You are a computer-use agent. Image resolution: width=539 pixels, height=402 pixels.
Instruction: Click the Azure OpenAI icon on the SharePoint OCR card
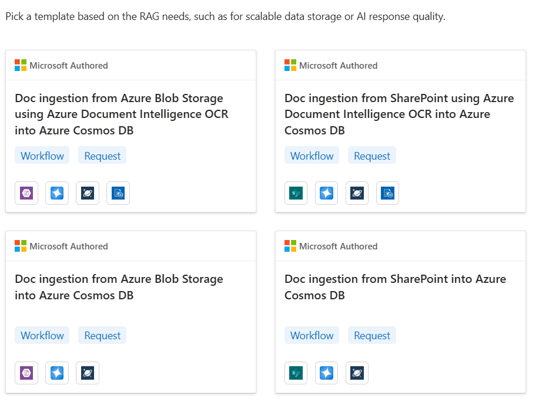coord(326,192)
